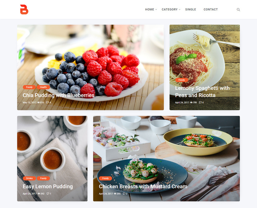
Task: Open Lemony Spaghetti with Peas and Ricotta
Action: [202, 92]
